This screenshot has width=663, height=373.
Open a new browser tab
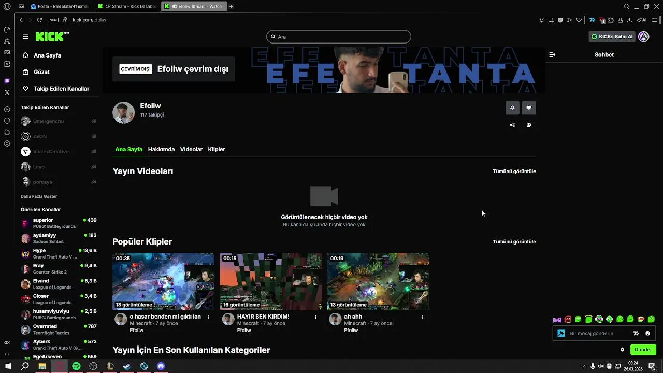(x=231, y=6)
